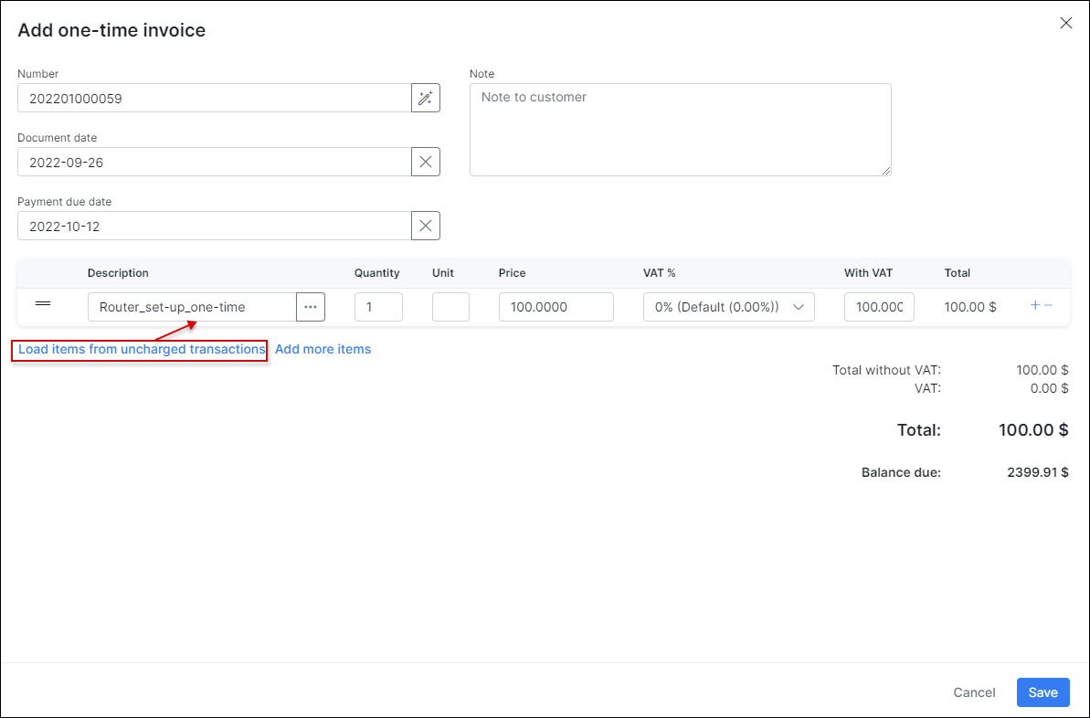Click the minus icon to remove row
The width and height of the screenshot is (1090, 718).
(x=1048, y=306)
